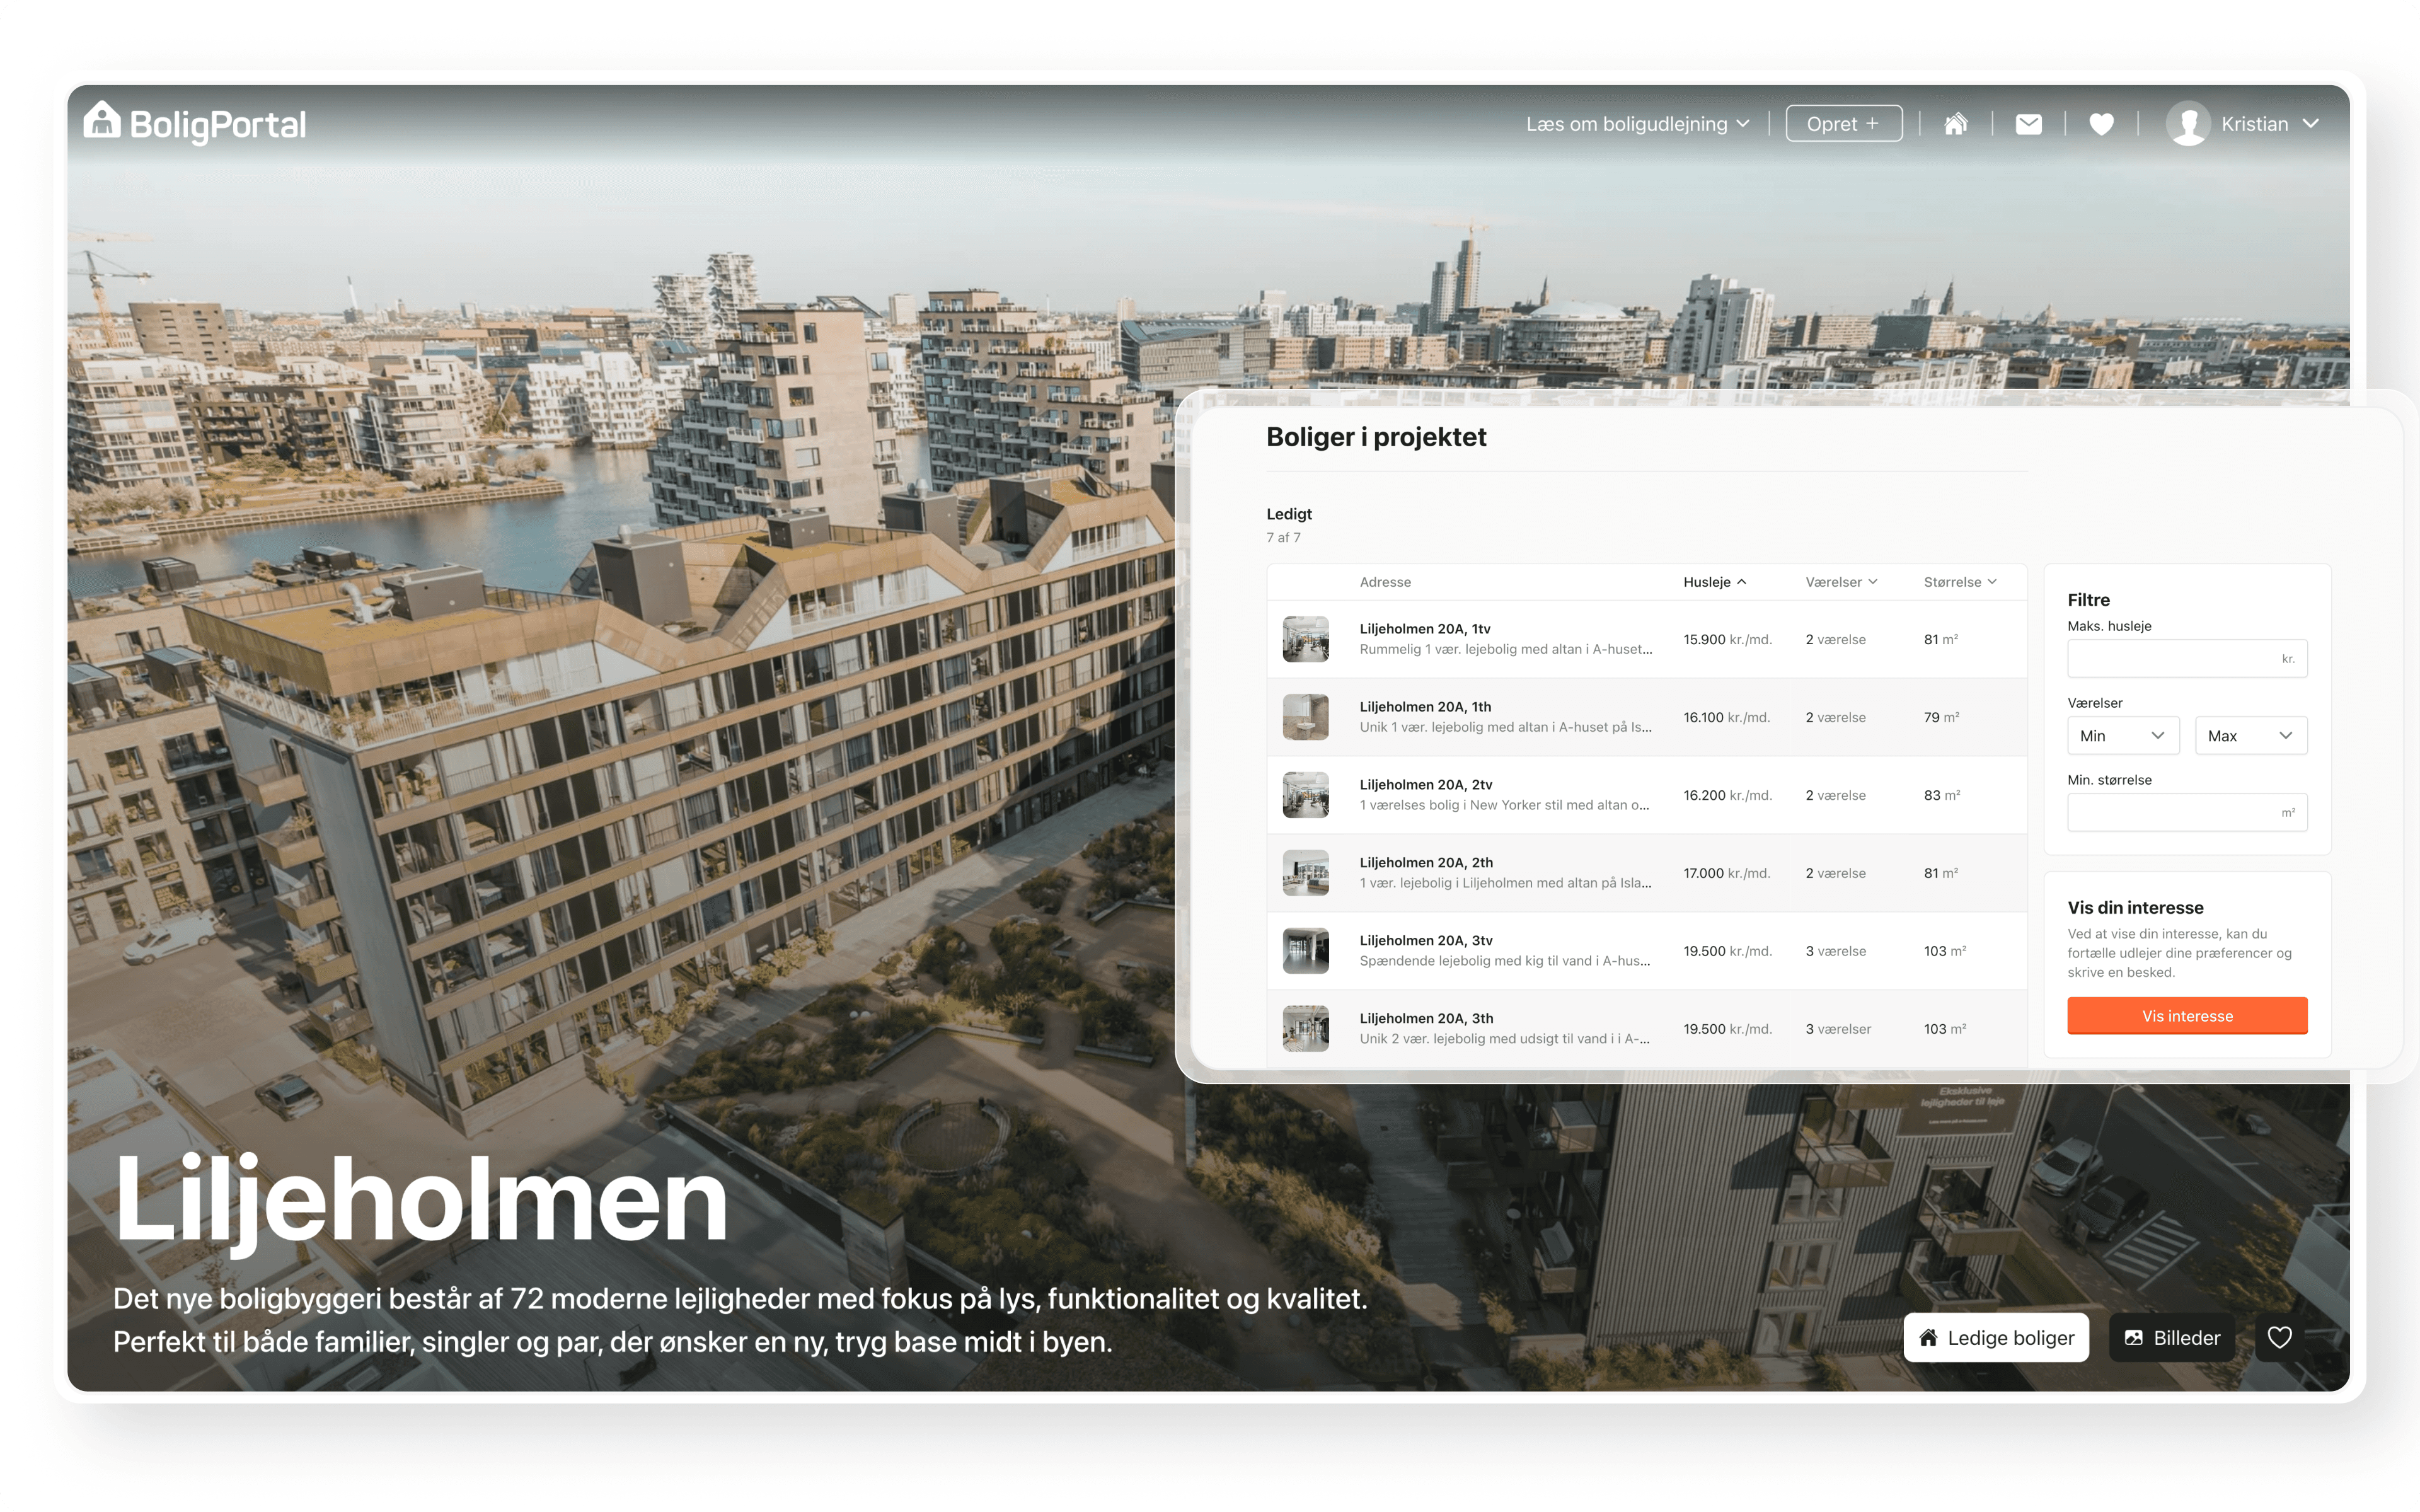Screen dimensions: 2420x1512
Task: Save Liljeholmen with heart outline button
Action: point(2279,1337)
